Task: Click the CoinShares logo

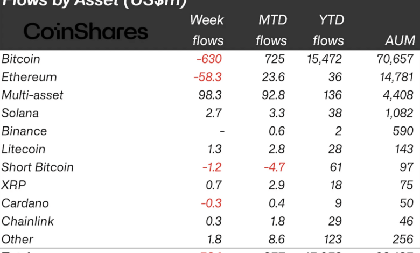Action: pos(85,32)
